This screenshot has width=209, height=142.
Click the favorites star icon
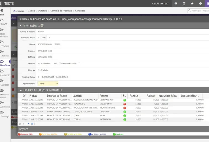pyautogui.click(x=192, y=4)
